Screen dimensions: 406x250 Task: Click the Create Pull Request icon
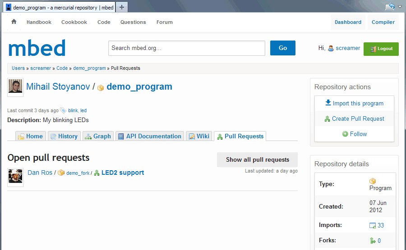327,119
